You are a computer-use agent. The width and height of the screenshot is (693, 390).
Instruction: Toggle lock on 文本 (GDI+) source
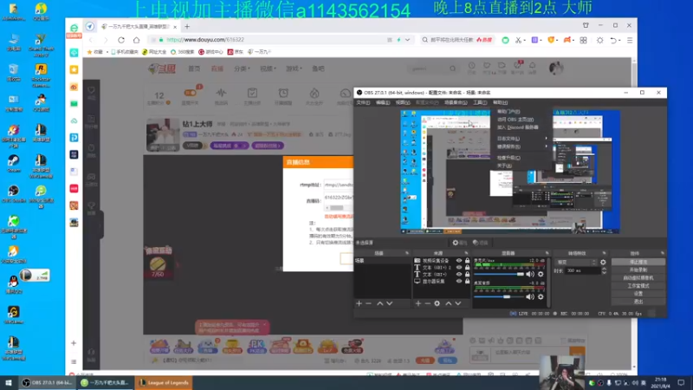pos(467,274)
